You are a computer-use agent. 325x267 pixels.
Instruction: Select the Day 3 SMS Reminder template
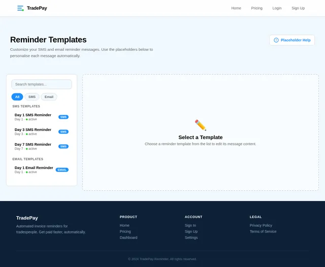42,132
